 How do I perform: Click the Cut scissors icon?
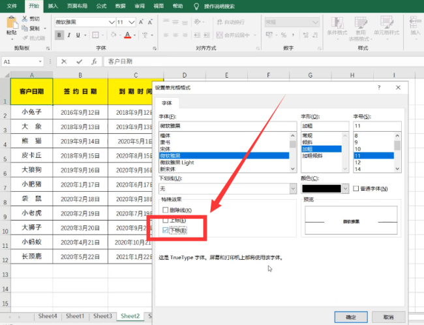click(x=25, y=19)
